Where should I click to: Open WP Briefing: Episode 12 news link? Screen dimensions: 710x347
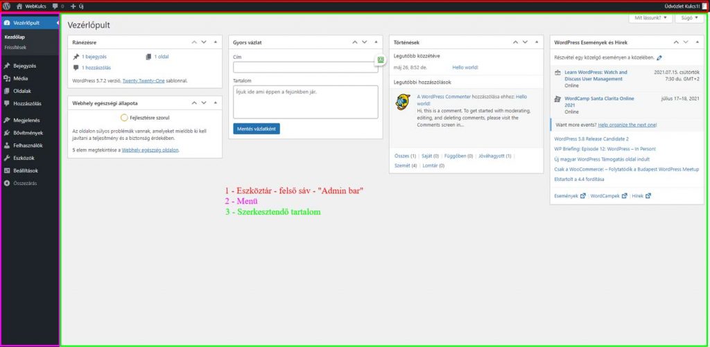pos(605,149)
